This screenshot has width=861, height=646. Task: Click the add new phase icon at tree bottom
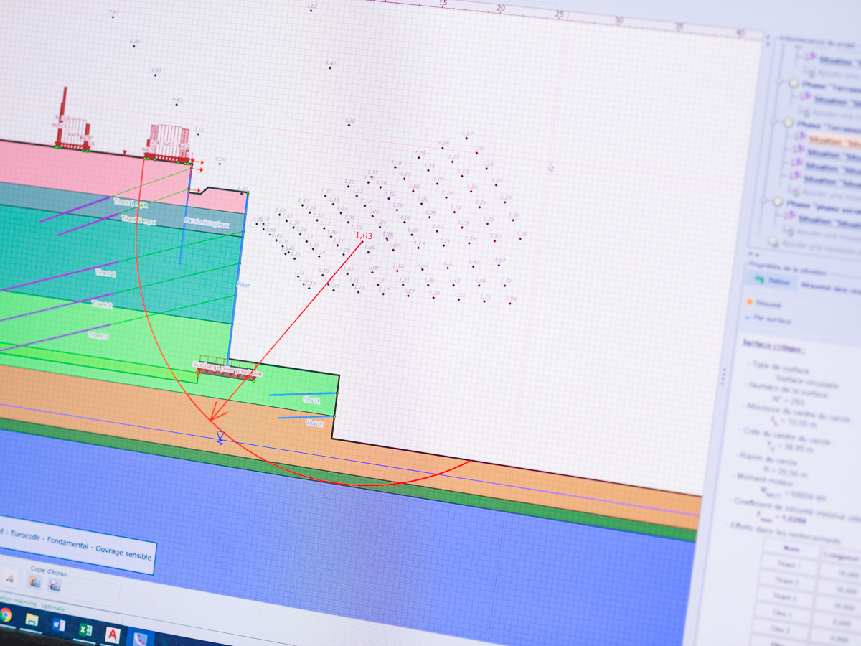pyautogui.click(x=773, y=242)
